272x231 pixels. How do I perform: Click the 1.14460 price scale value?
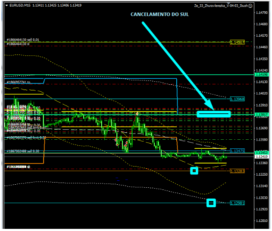[x=262, y=47]
